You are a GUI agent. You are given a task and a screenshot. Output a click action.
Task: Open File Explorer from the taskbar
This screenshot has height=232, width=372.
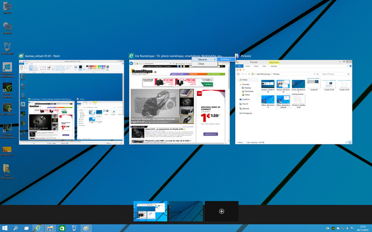[x=50, y=228]
